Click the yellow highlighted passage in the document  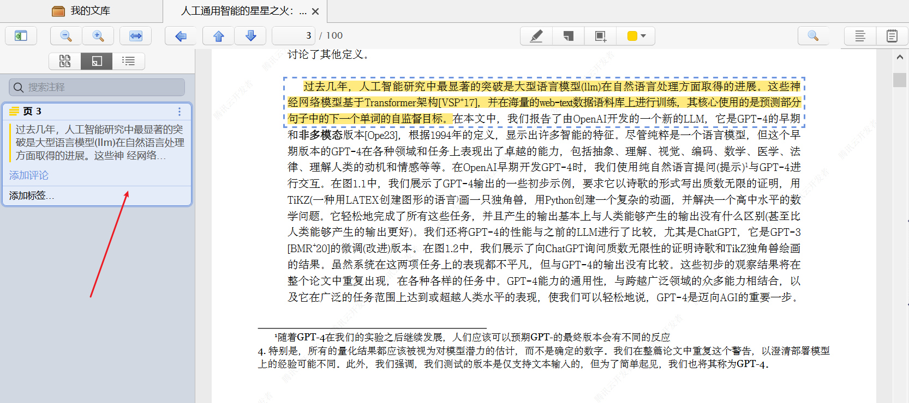[x=544, y=102]
